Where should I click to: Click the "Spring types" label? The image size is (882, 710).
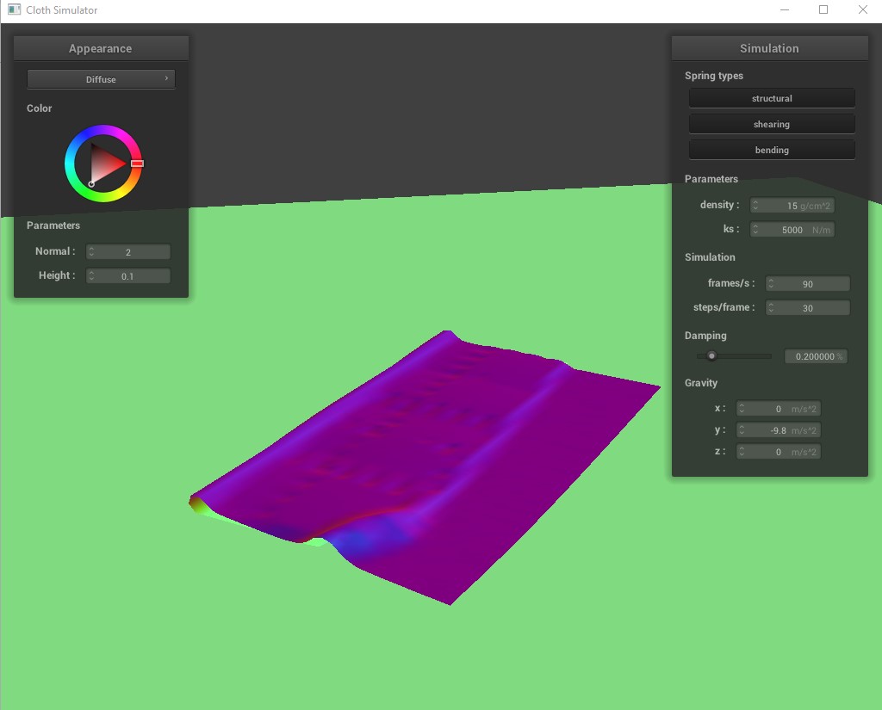[x=714, y=76]
